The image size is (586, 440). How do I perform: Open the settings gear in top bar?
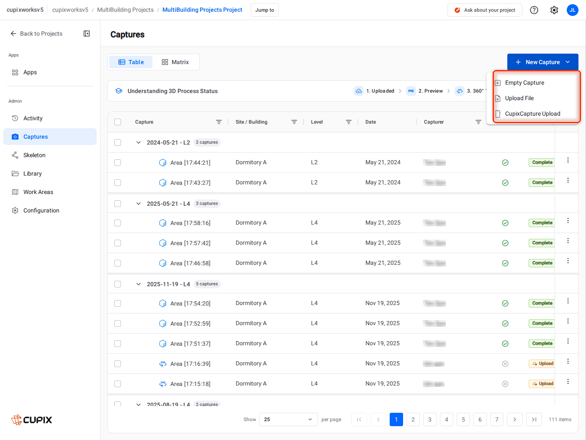554,10
